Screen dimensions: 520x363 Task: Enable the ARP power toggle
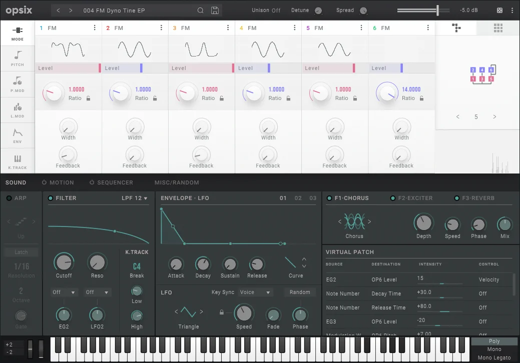coord(9,198)
